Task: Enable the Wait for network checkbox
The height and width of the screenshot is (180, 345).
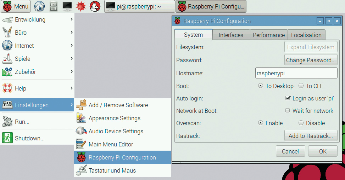Action: pos(288,111)
